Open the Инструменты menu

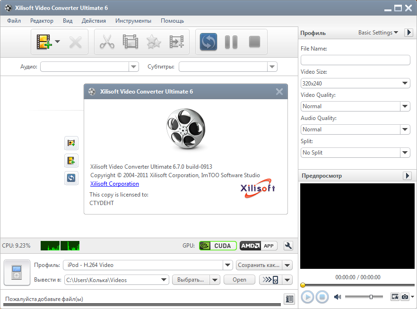[133, 21]
